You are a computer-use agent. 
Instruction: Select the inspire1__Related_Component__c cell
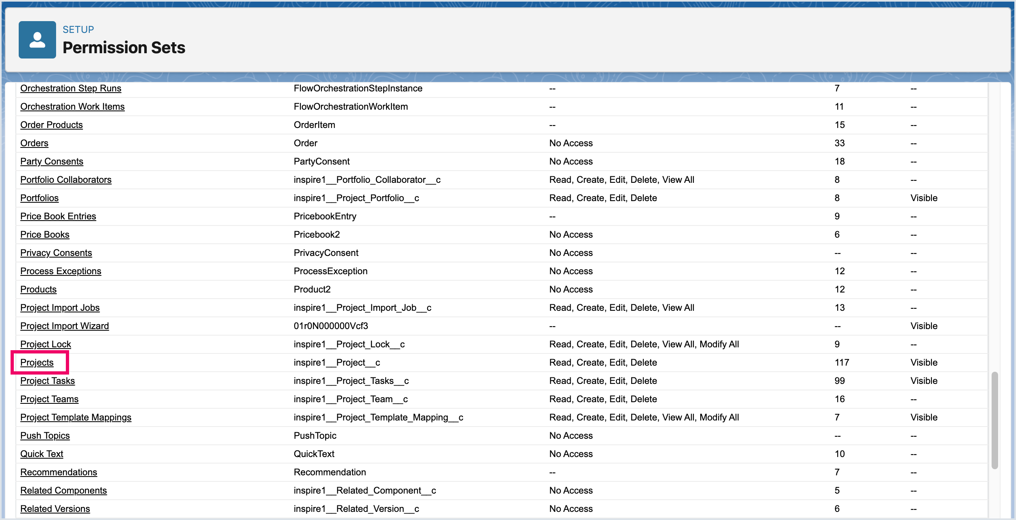point(365,490)
